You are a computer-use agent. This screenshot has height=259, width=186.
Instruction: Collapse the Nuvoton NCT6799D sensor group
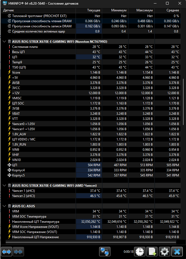(x=4, y=41)
